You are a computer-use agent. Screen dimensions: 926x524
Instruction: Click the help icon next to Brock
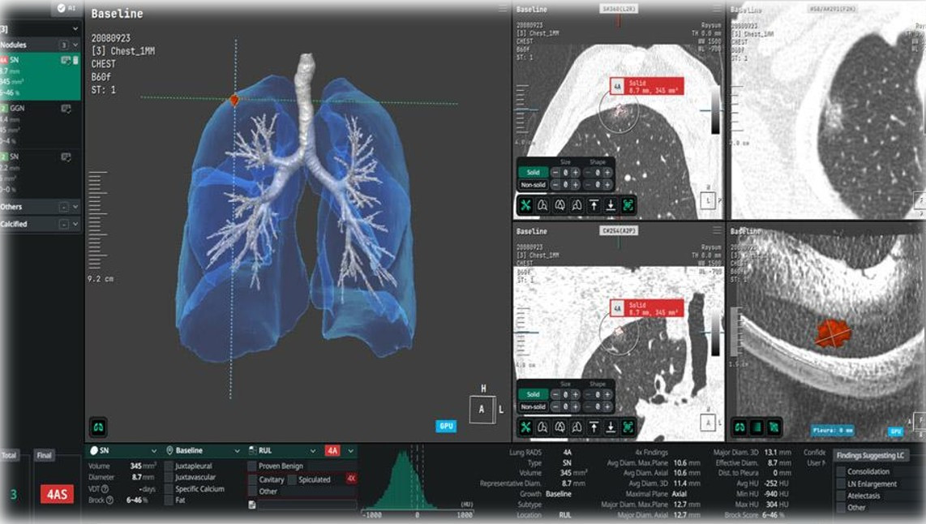[109, 500]
